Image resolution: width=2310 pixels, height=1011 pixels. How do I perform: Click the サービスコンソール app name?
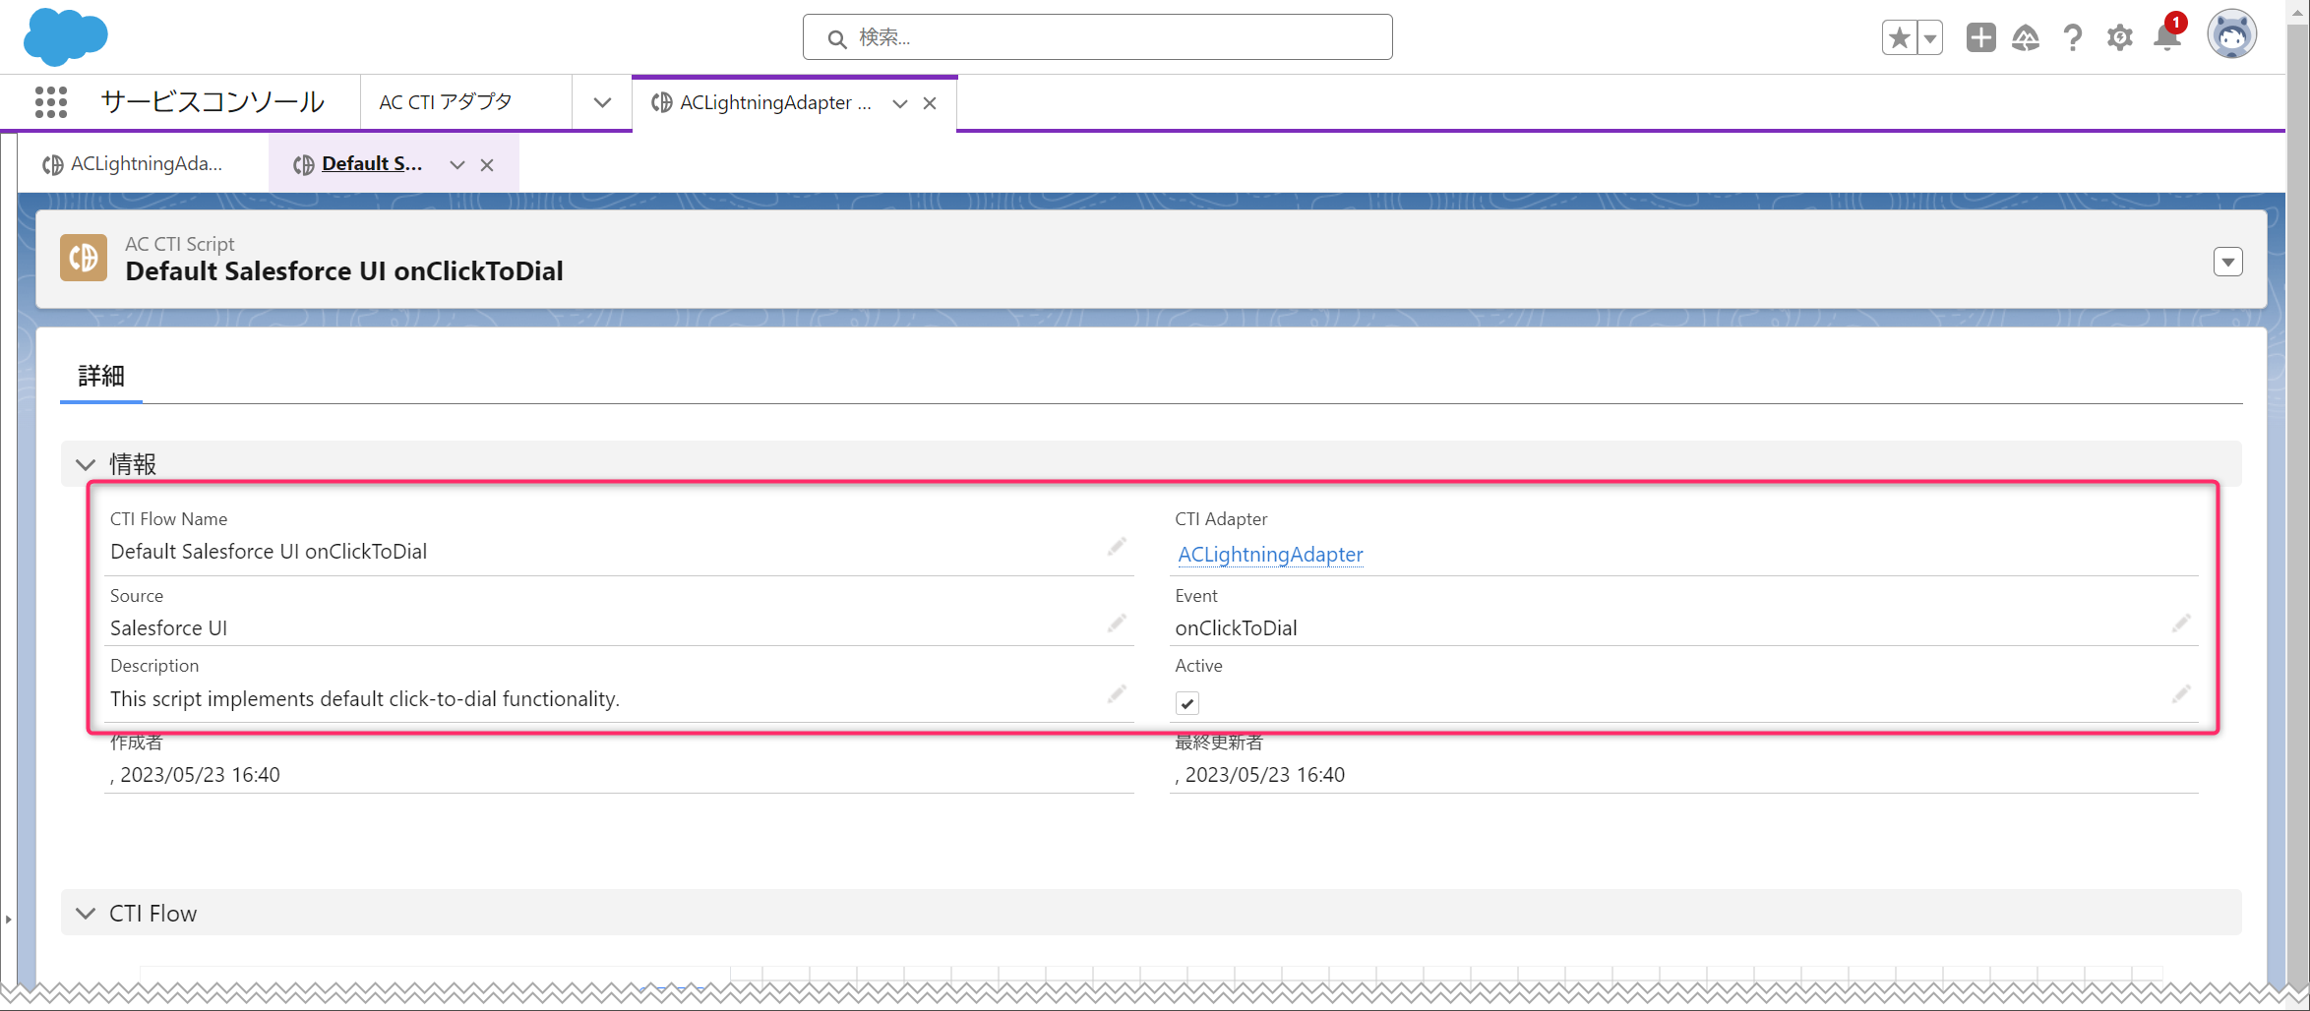[213, 102]
